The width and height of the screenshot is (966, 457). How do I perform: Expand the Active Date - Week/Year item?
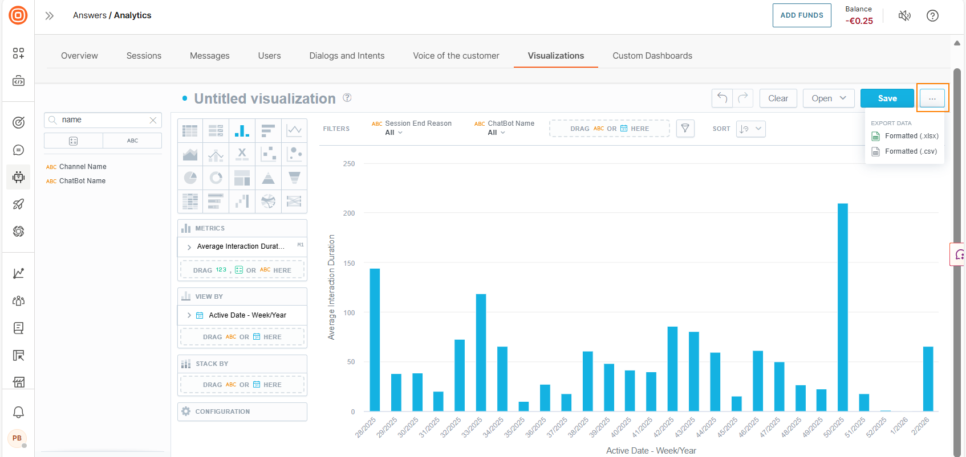point(189,315)
